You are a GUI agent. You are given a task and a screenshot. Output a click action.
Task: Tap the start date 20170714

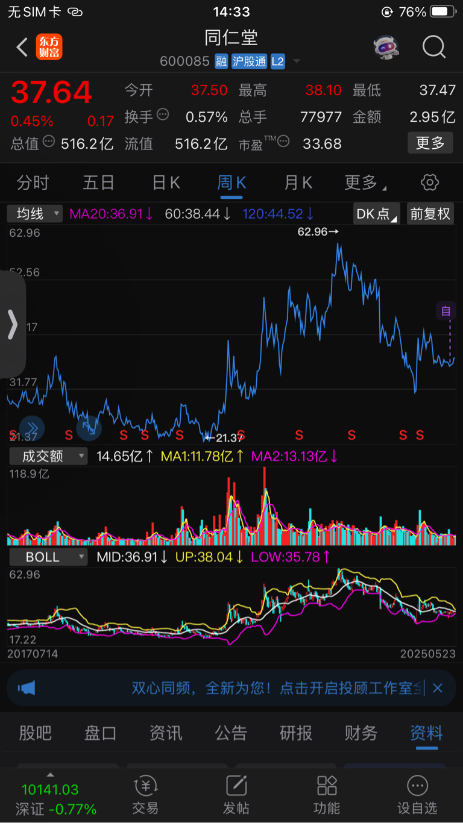tap(33, 653)
